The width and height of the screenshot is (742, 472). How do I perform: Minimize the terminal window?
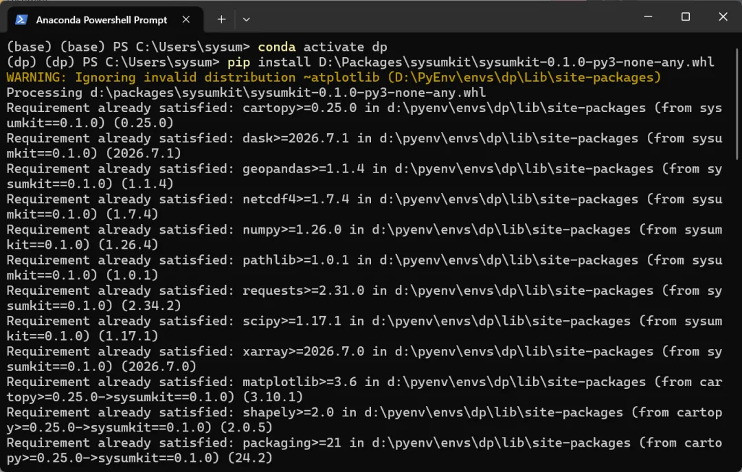649,16
